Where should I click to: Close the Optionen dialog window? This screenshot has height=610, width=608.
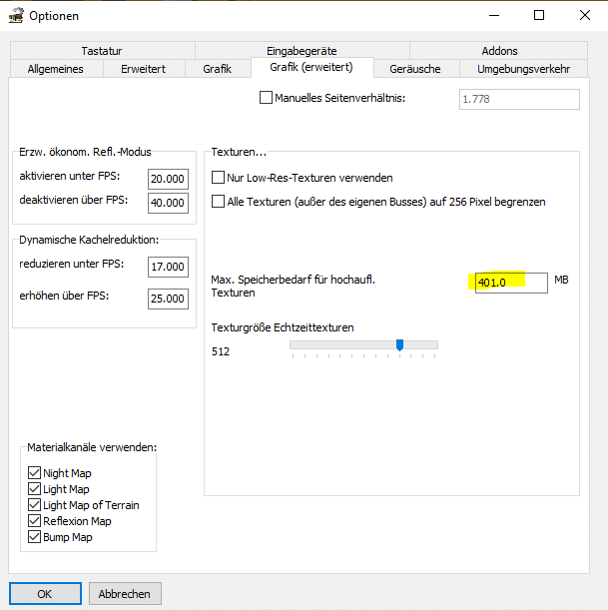pyautogui.click(x=585, y=15)
